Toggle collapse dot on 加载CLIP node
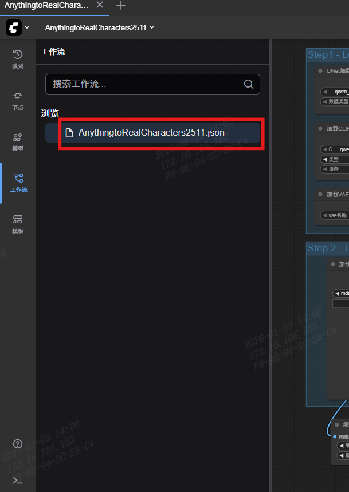349x492 pixels. click(320, 129)
